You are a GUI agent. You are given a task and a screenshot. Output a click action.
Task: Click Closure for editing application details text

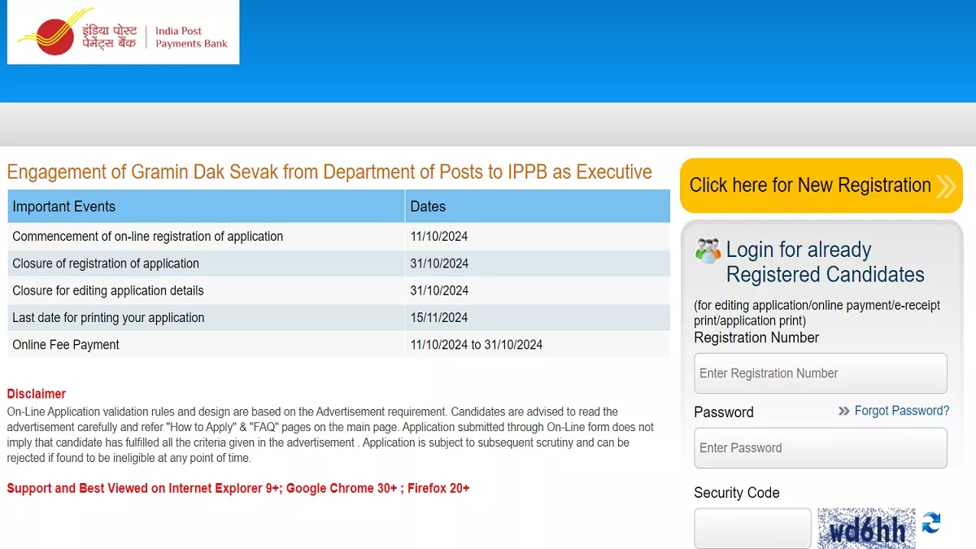coord(108,290)
